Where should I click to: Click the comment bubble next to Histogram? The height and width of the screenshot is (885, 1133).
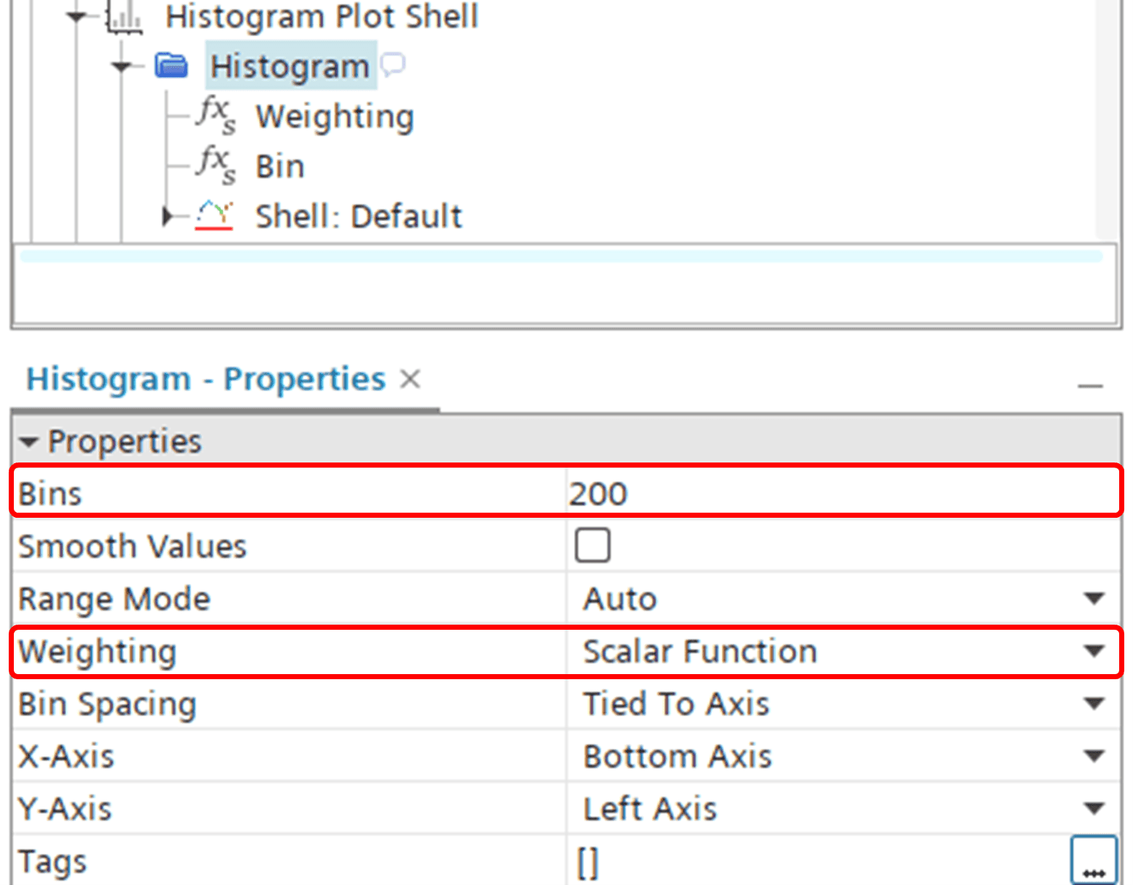tap(393, 65)
